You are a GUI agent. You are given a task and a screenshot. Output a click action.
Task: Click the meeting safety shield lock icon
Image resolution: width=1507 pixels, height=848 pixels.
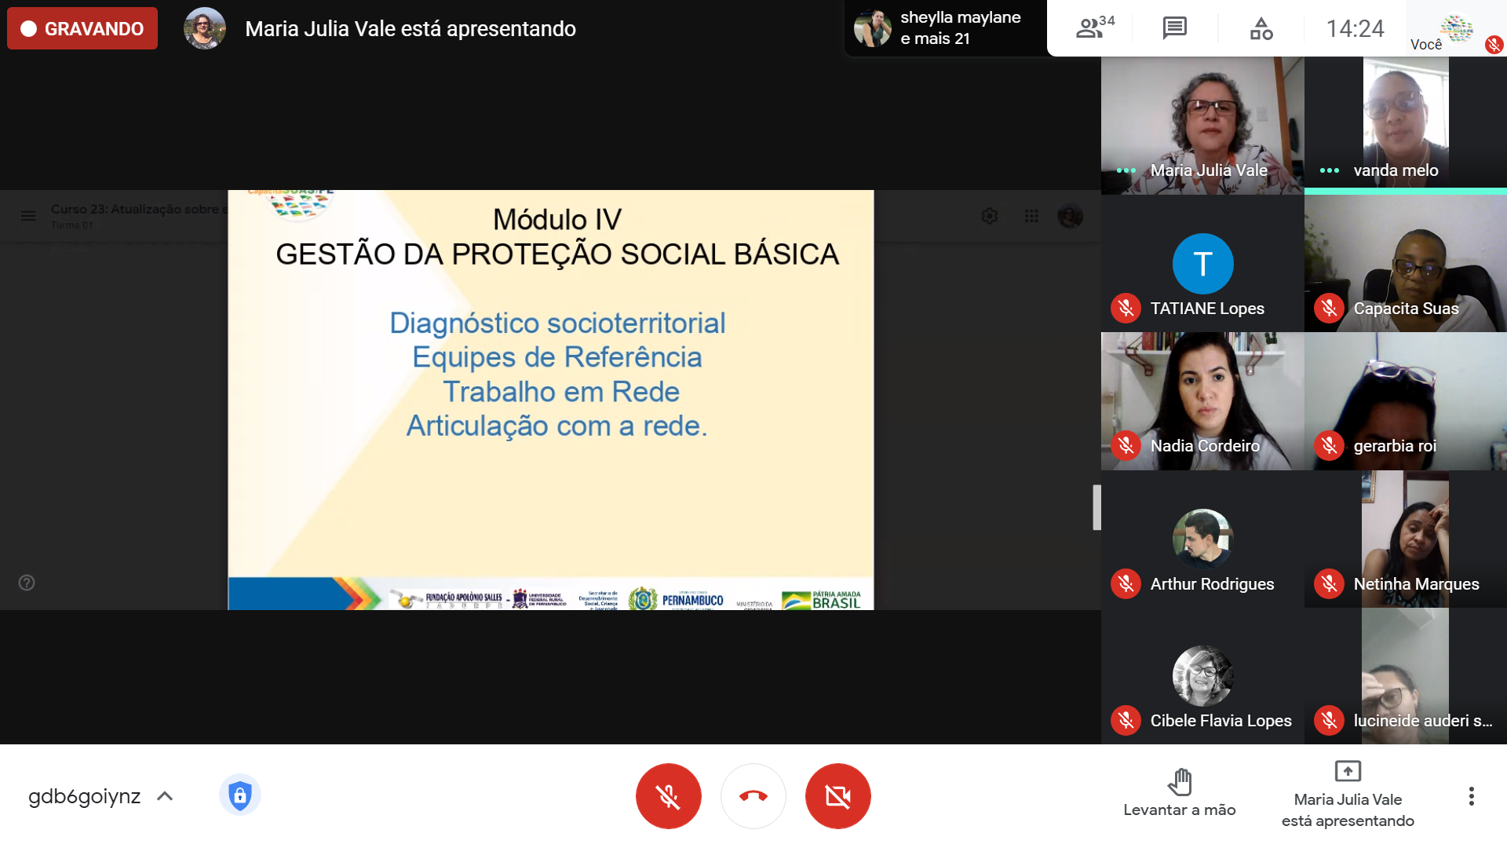point(239,795)
